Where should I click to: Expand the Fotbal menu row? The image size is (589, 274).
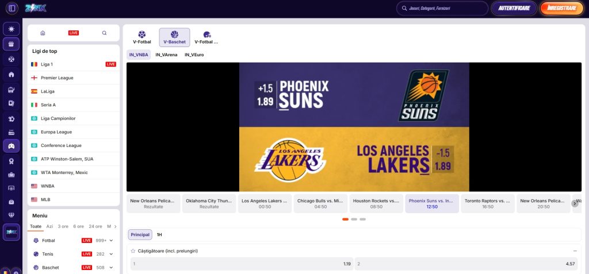[x=72, y=241]
